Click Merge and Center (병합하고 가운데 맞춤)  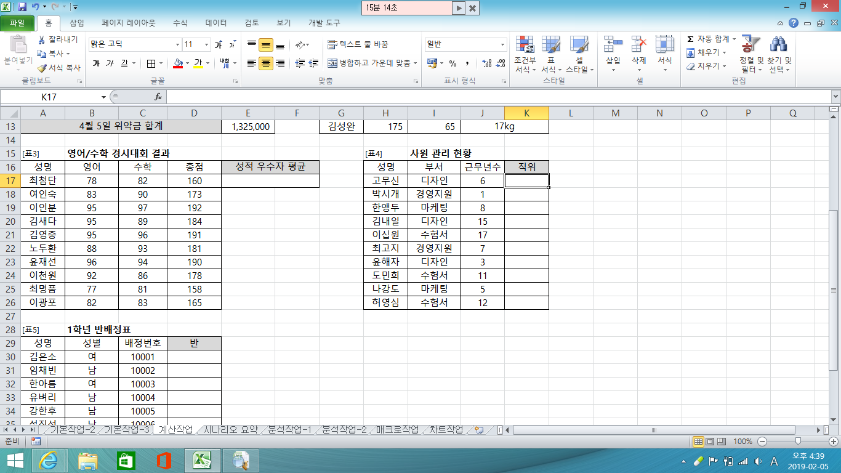point(371,63)
